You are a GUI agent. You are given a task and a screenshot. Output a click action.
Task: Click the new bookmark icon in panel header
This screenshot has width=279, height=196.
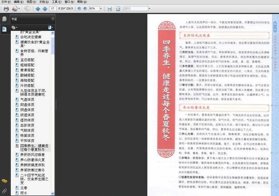coord(51,27)
